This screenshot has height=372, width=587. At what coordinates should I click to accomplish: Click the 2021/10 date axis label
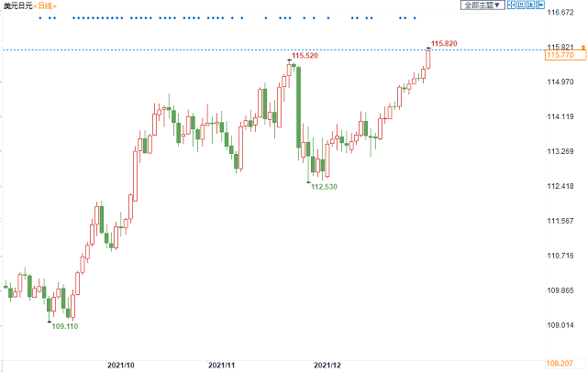pyautogui.click(x=121, y=364)
